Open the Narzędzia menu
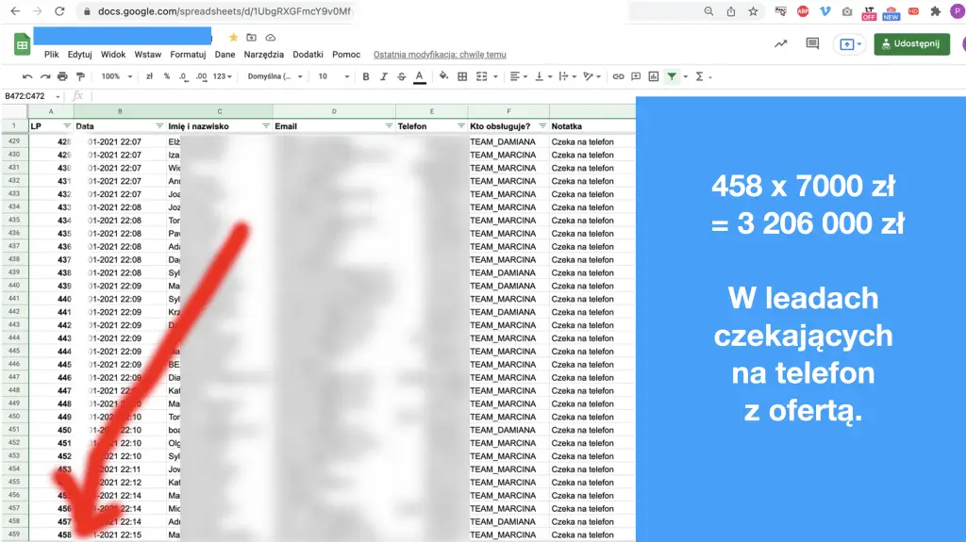Viewport: 966px width, 542px height. tap(263, 55)
